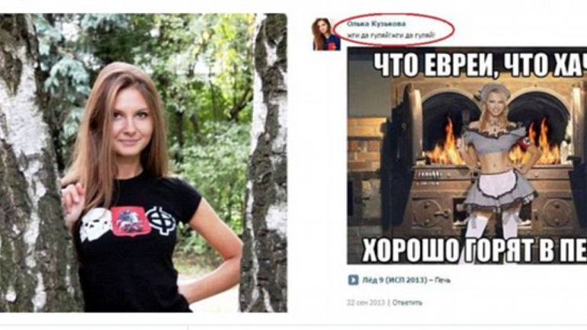Open the post timestamp 22 сен 2013

click(365, 303)
